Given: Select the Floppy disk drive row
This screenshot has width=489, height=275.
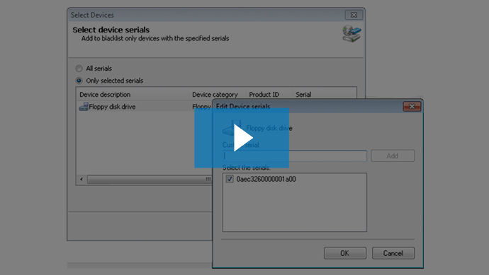Looking at the screenshot, I should pyautogui.click(x=144, y=107).
